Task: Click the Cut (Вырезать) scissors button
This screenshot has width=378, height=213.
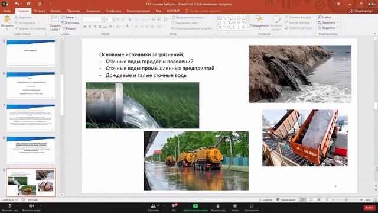Action: pos(23,17)
